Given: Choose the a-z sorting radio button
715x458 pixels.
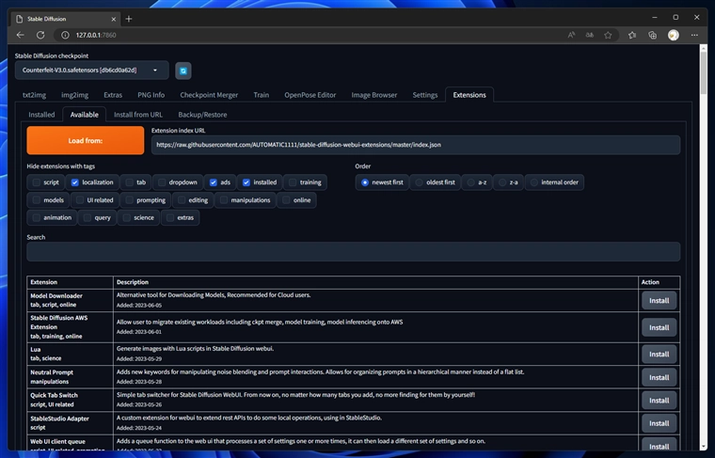Looking at the screenshot, I should click(469, 182).
